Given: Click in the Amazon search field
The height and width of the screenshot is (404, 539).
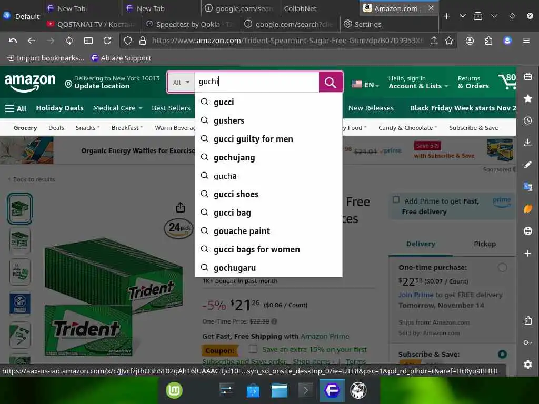Looking at the screenshot, I should click(257, 82).
